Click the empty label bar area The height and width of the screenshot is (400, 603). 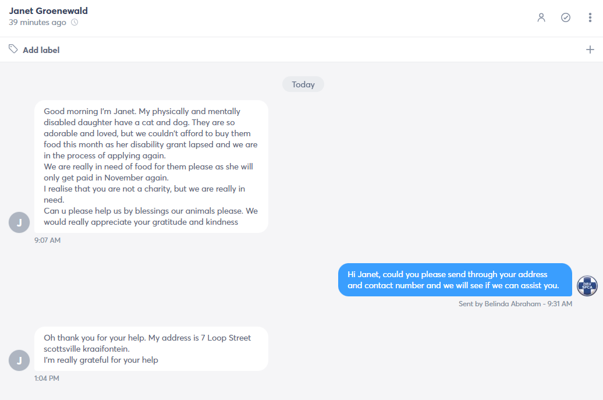322,49
